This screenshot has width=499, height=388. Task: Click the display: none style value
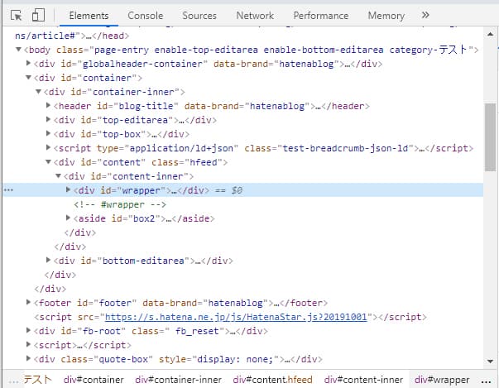coord(235,359)
